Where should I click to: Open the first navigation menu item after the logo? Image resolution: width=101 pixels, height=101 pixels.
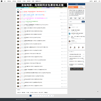pos(5,1)
